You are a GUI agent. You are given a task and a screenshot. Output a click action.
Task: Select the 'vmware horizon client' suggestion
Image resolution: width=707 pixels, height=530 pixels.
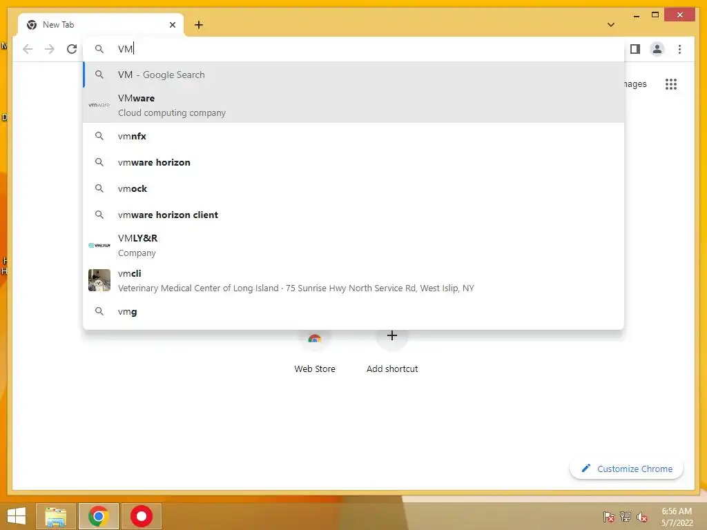353,215
